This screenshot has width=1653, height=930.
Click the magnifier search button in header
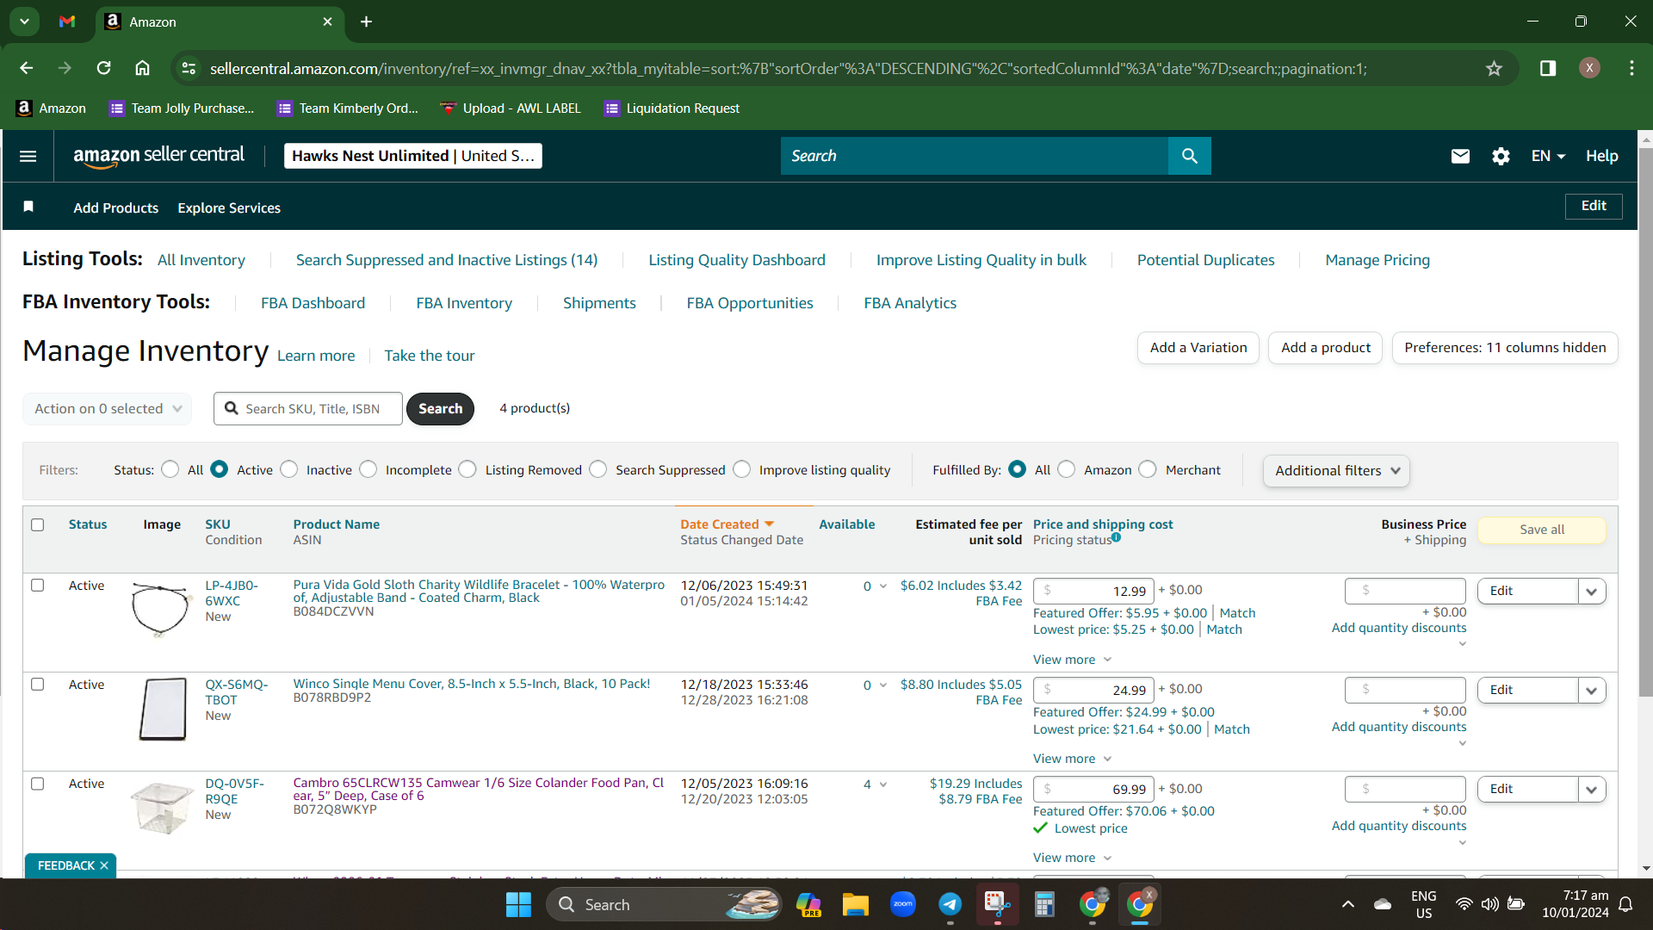(1189, 156)
